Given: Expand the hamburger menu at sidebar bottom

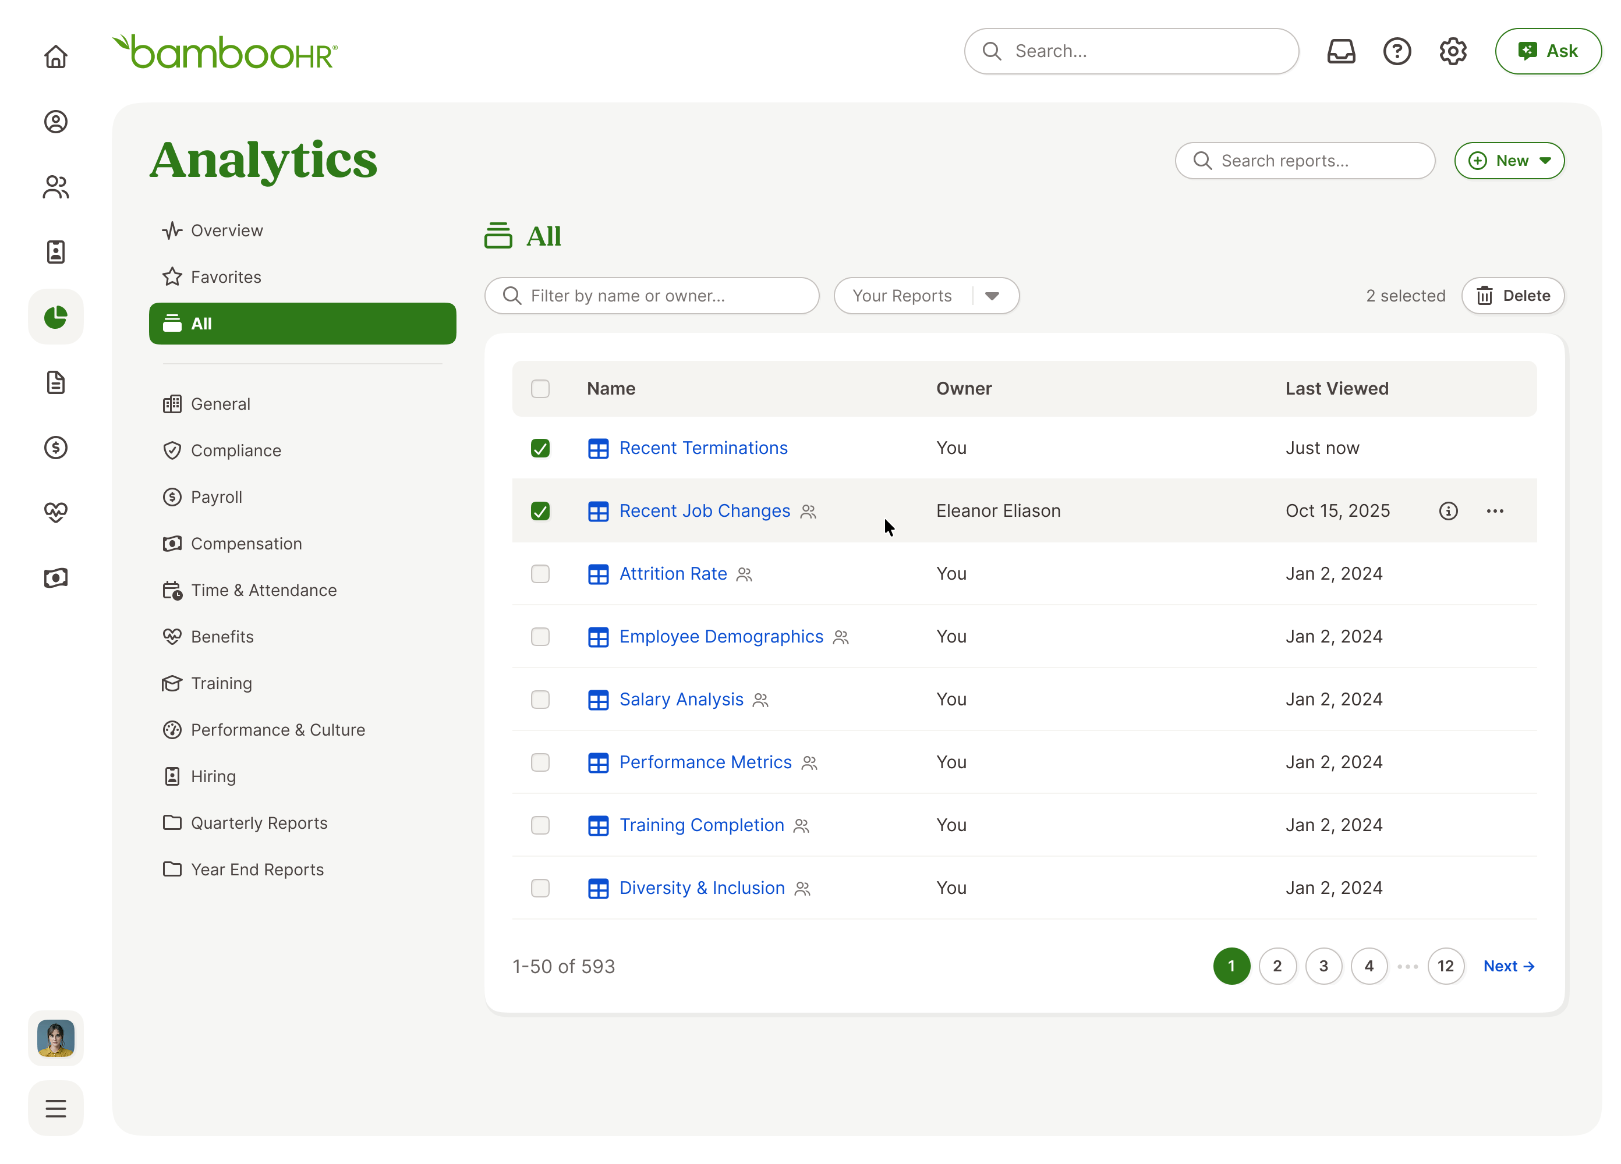Looking at the screenshot, I should [56, 1108].
